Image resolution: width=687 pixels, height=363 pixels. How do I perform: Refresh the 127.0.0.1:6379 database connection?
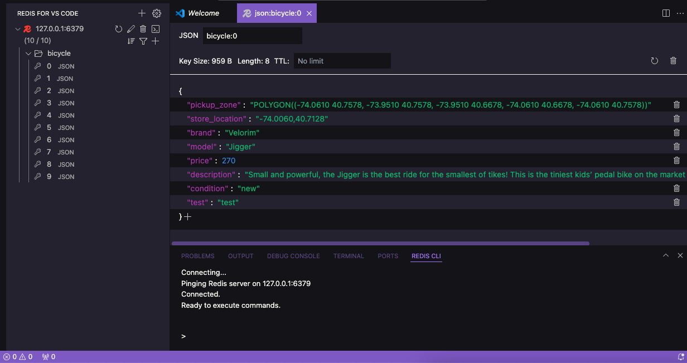[x=119, y=29]
